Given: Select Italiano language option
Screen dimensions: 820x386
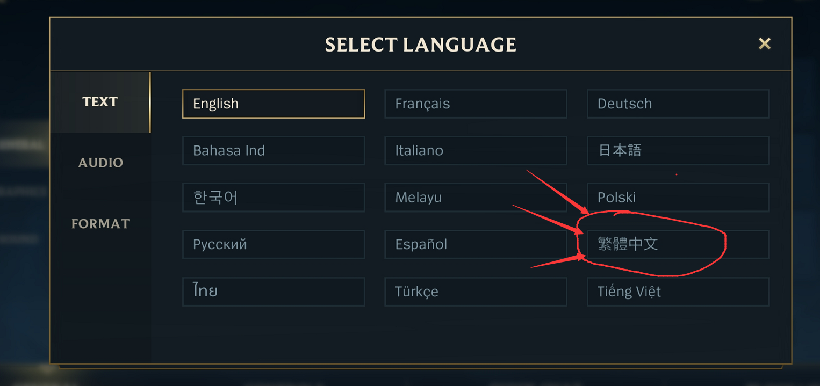Looking at the screenshot, I should coord(476,150).
